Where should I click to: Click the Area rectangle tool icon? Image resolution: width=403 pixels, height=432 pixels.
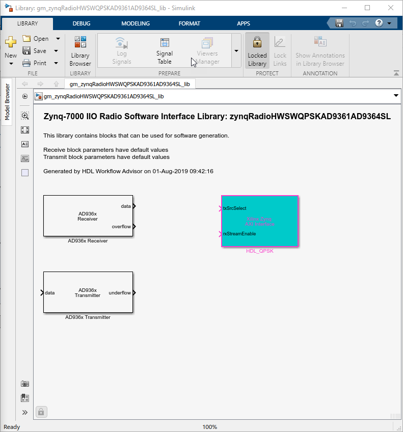(25, 173)
